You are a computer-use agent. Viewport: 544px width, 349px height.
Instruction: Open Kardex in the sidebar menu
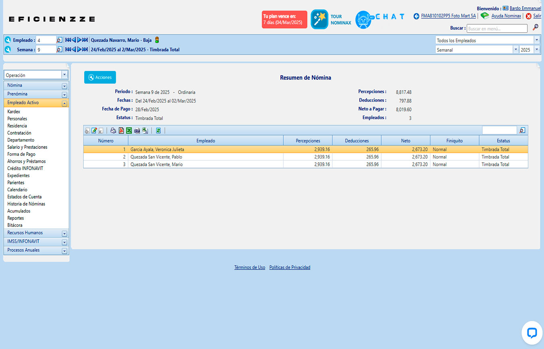pyautogui.click(x=14, y=112)
